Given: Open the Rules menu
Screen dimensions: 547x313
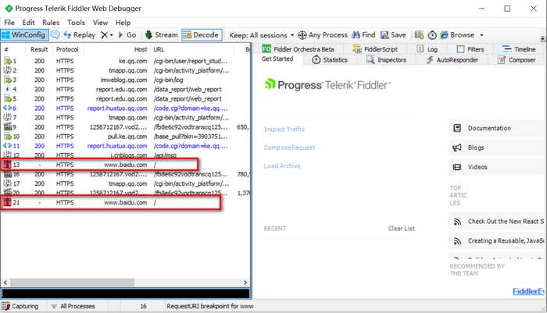Looking at the screenshot, I should (x=51, y=23).
